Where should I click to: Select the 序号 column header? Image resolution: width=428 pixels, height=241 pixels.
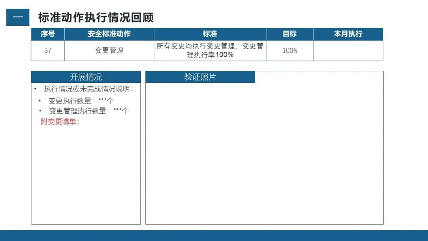pyautogui.click(x=48, y=34)
